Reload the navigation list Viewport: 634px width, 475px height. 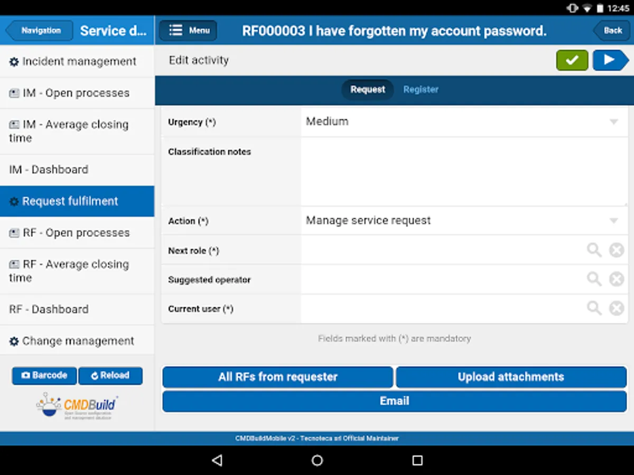(110, 375)
